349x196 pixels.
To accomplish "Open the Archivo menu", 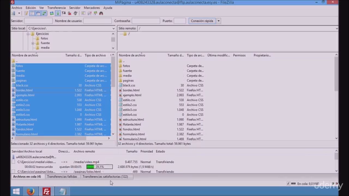I will coord(17,8).
